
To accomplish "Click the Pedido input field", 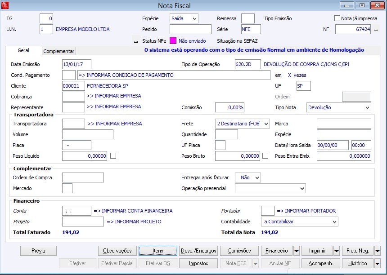I will [x=190, y=29].
